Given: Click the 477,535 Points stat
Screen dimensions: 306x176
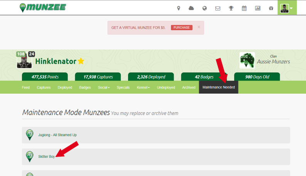Looking at the screenshot, I should coord(45,77).
